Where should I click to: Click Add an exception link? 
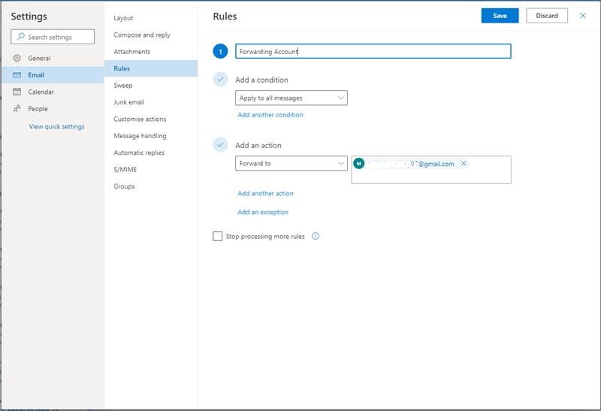coord(263,212)
